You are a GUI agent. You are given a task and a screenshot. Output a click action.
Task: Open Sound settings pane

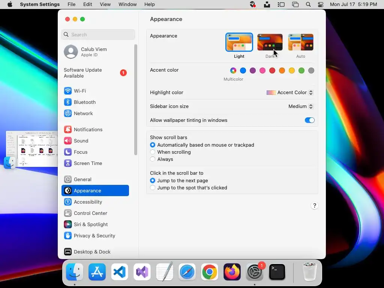[x=95, y=141]
